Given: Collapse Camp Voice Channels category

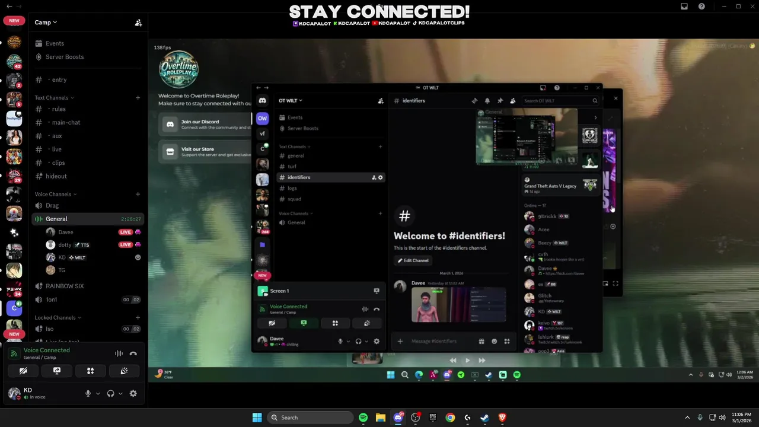Looking at the screenshot, I should click(x=55, y=195).
